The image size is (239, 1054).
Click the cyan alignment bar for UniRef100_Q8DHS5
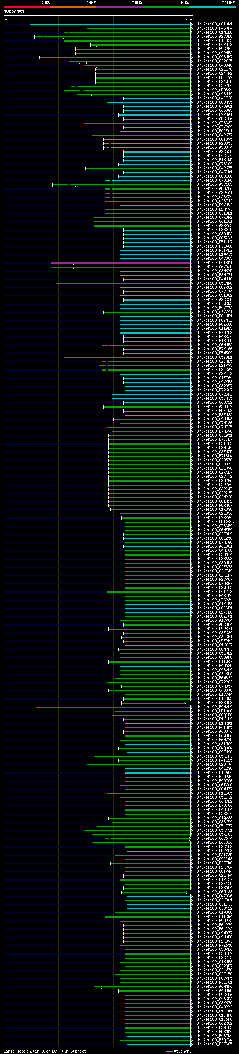(150, 103)
